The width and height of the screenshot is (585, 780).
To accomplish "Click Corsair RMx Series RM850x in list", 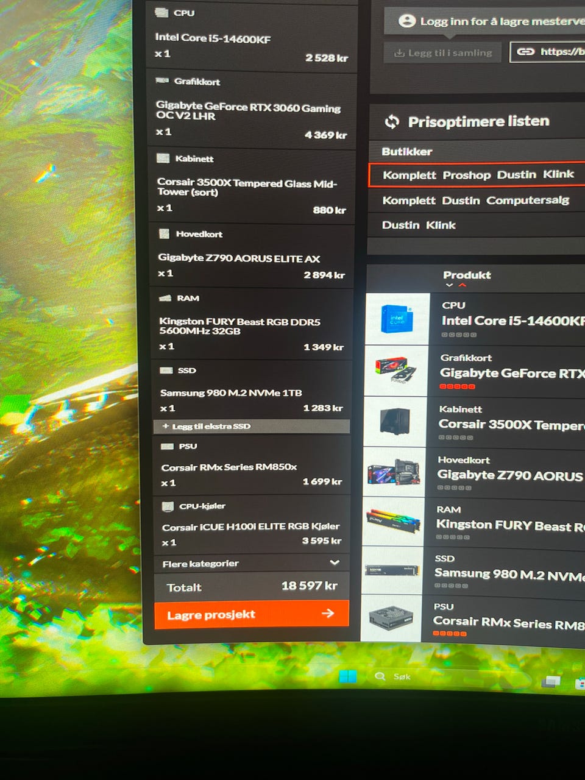I will tap(229, 467).
